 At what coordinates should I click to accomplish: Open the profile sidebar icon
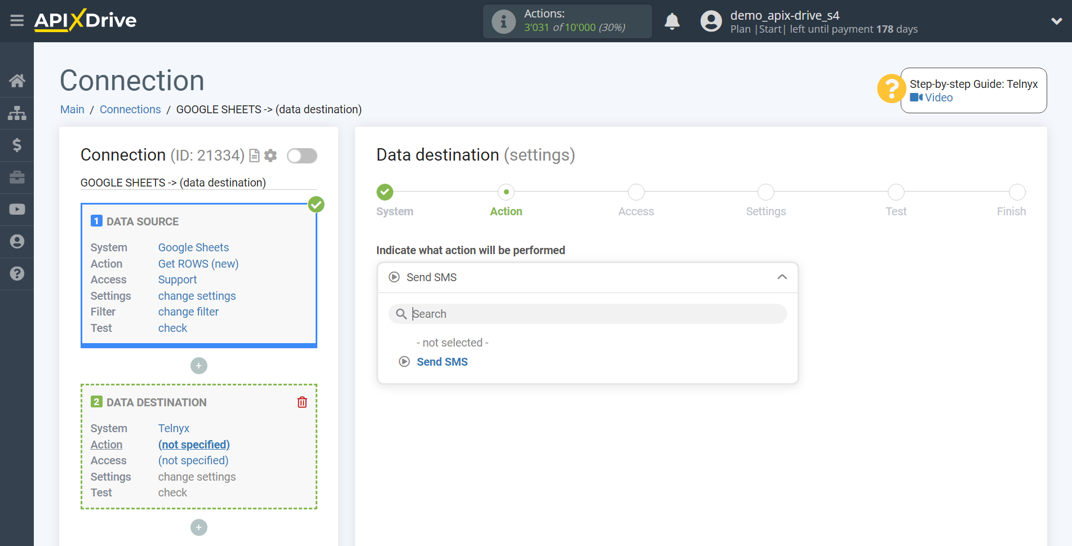coord(17,241)
